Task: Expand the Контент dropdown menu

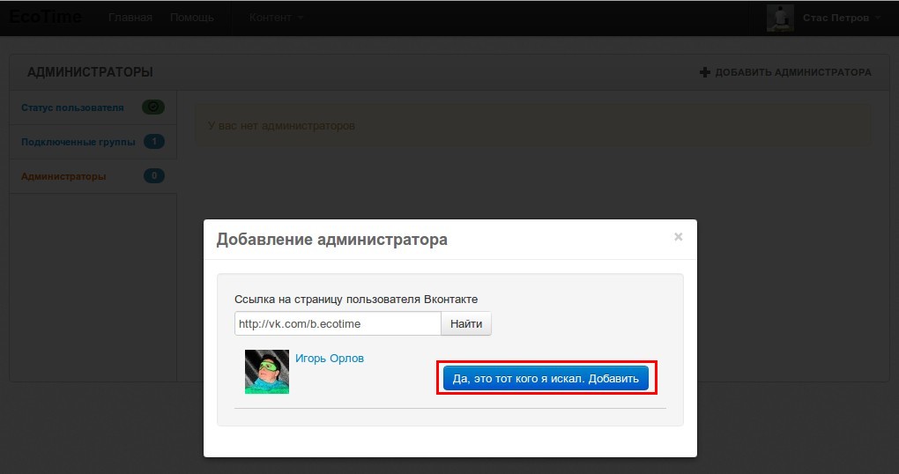Action: 276,18
